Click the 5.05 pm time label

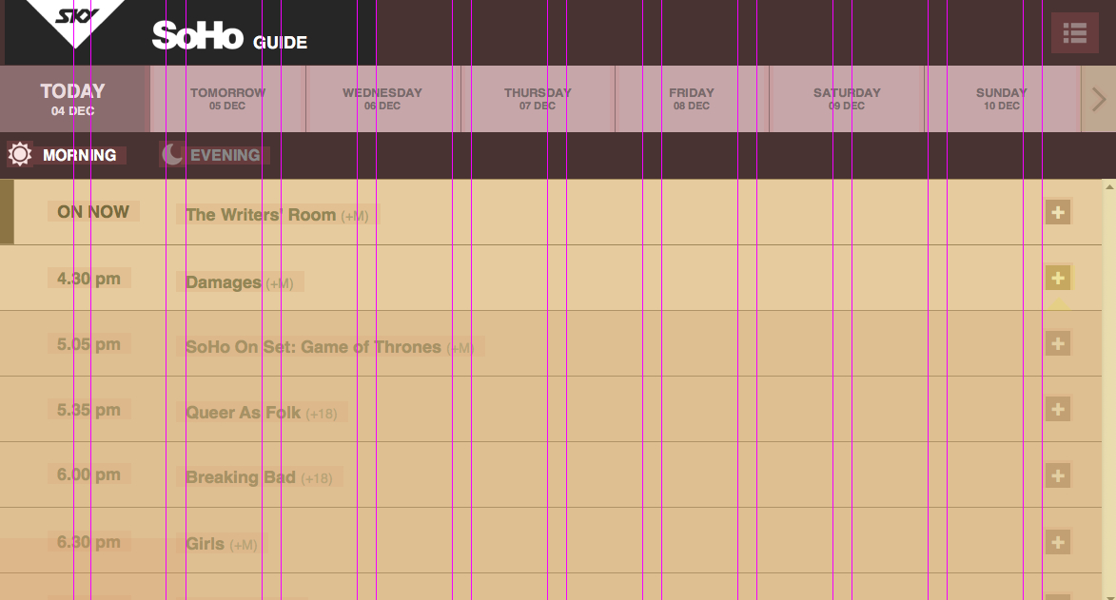(x=89, y=344)
